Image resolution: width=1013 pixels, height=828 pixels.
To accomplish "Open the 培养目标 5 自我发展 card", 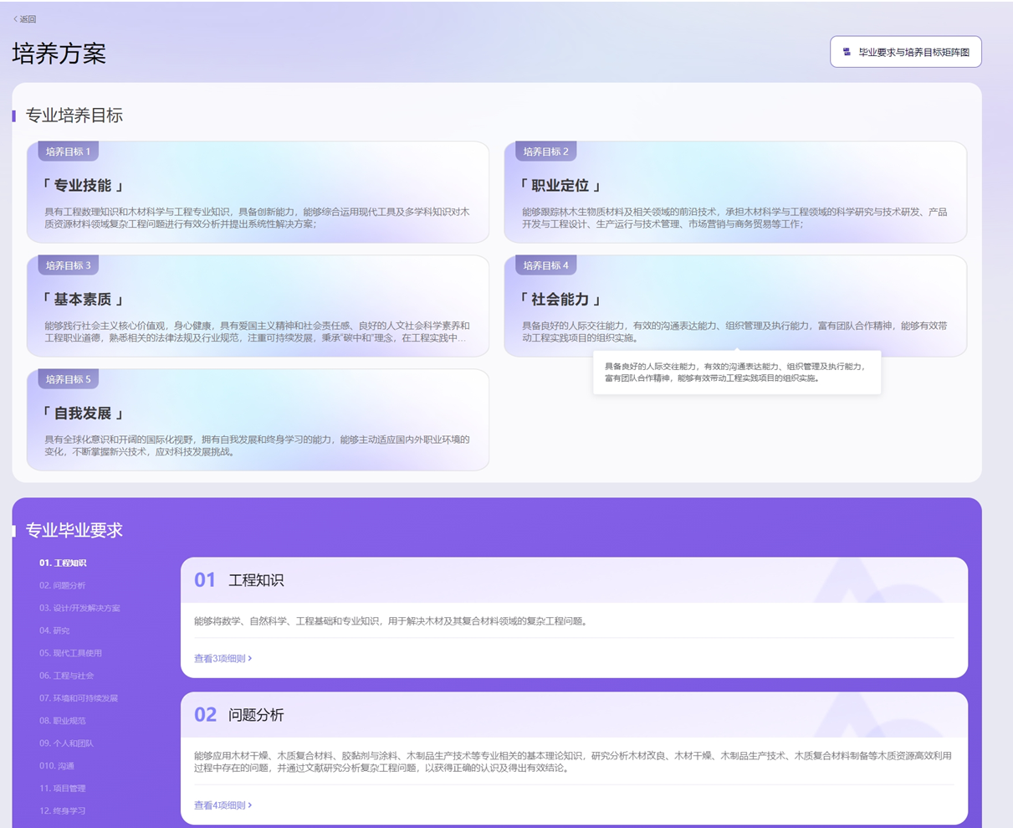I will 258,420.
